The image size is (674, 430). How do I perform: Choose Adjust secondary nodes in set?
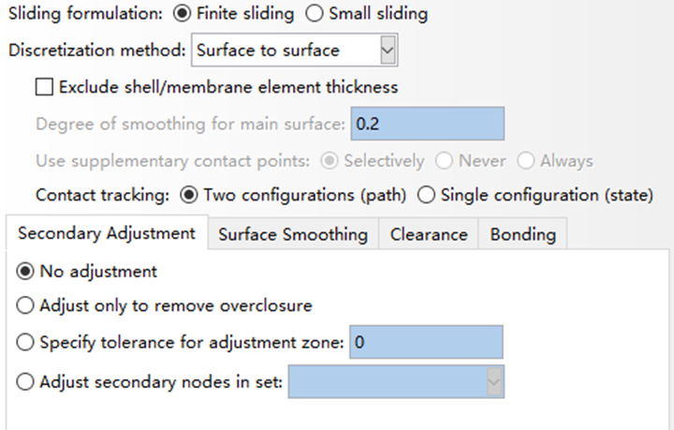[x=25, y=381]
